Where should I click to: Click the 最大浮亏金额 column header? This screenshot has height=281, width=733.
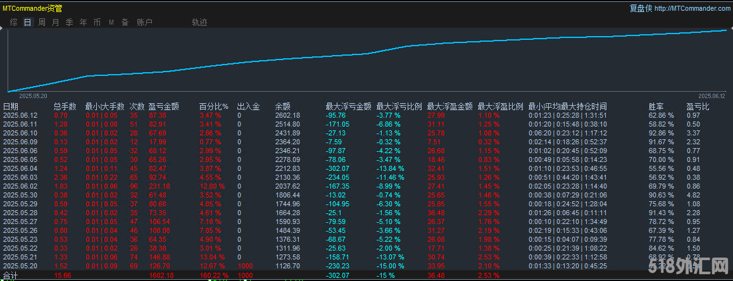pos(348,106)
